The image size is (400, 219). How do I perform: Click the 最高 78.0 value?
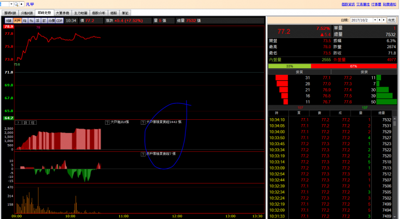coord(327,47)
